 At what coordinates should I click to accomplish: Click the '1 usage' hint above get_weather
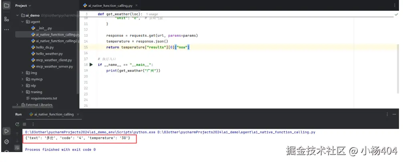tap(152, 14)
